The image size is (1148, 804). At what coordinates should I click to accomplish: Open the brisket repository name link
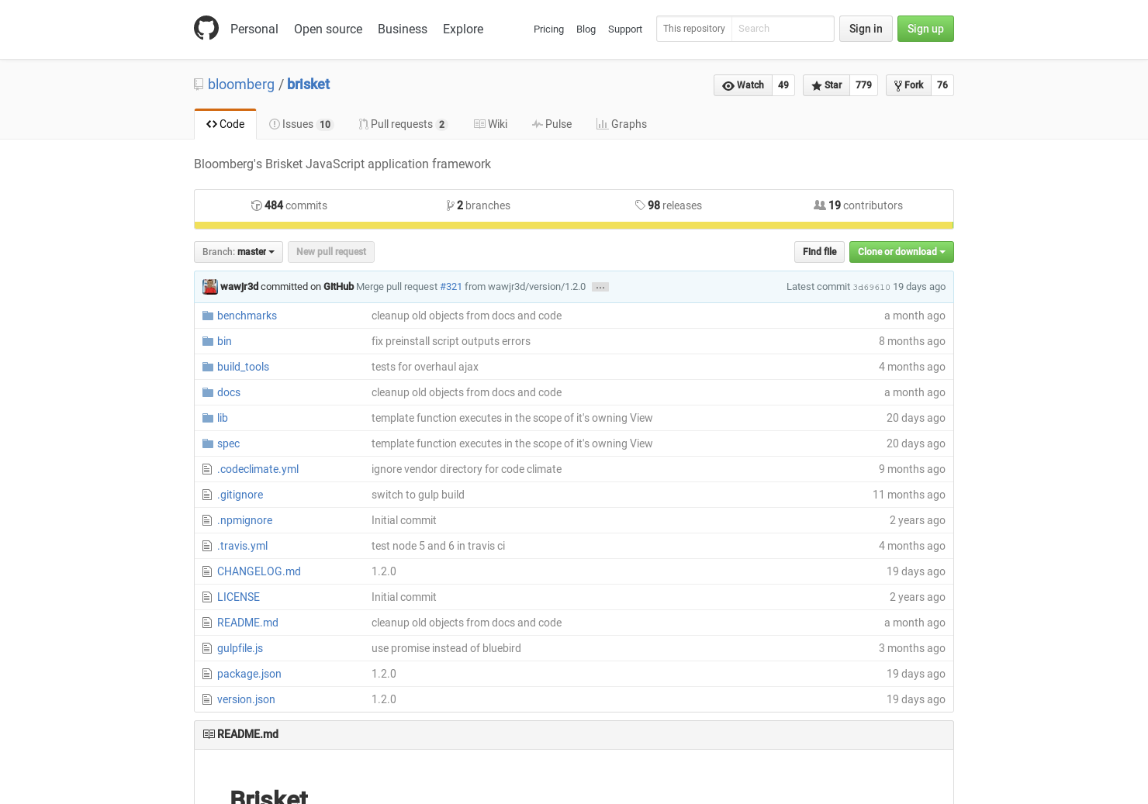pyautogui.click(x=309, y=85)
